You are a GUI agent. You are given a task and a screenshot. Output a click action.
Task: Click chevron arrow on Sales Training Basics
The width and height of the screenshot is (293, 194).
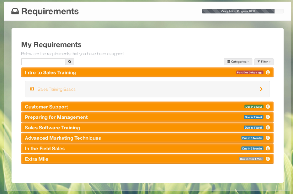pyautogui.click(x=261, y=89)
